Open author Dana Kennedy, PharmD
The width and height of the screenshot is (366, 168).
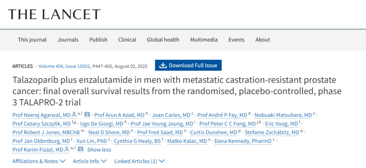243,141
